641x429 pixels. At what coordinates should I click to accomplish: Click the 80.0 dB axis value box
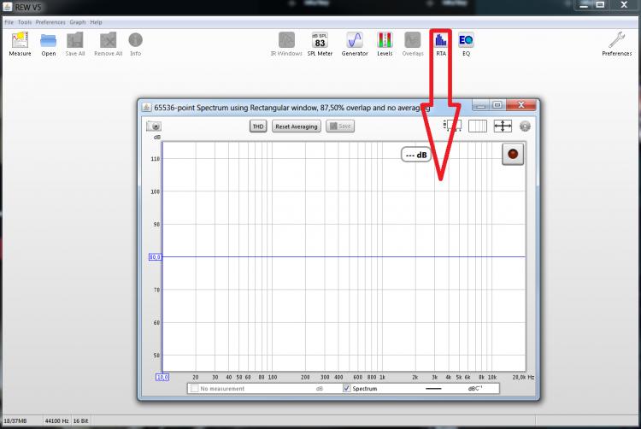[155, 257]
